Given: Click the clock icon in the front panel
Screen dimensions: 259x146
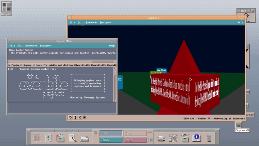Looking at the screenshot, I should tap(36, 138).
